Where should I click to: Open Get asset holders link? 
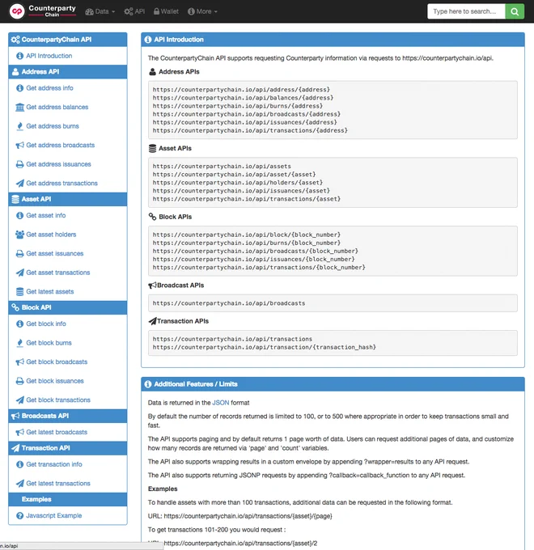pyautogui.click(x=51, y=235)
